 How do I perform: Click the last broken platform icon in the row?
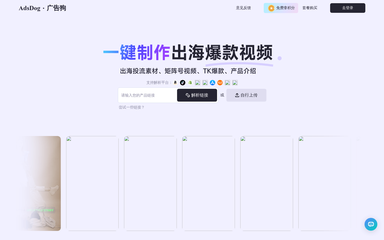tap(235, 83)
